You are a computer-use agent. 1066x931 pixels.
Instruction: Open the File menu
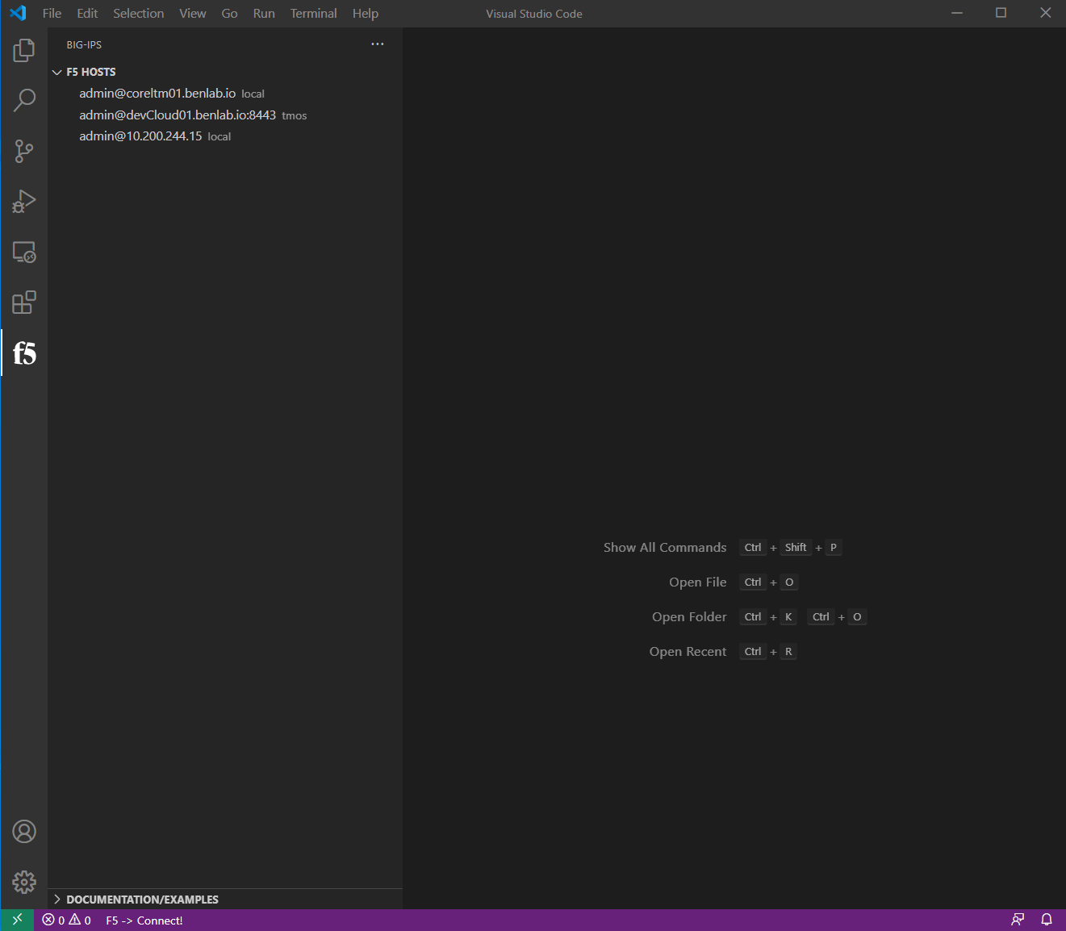52,13
